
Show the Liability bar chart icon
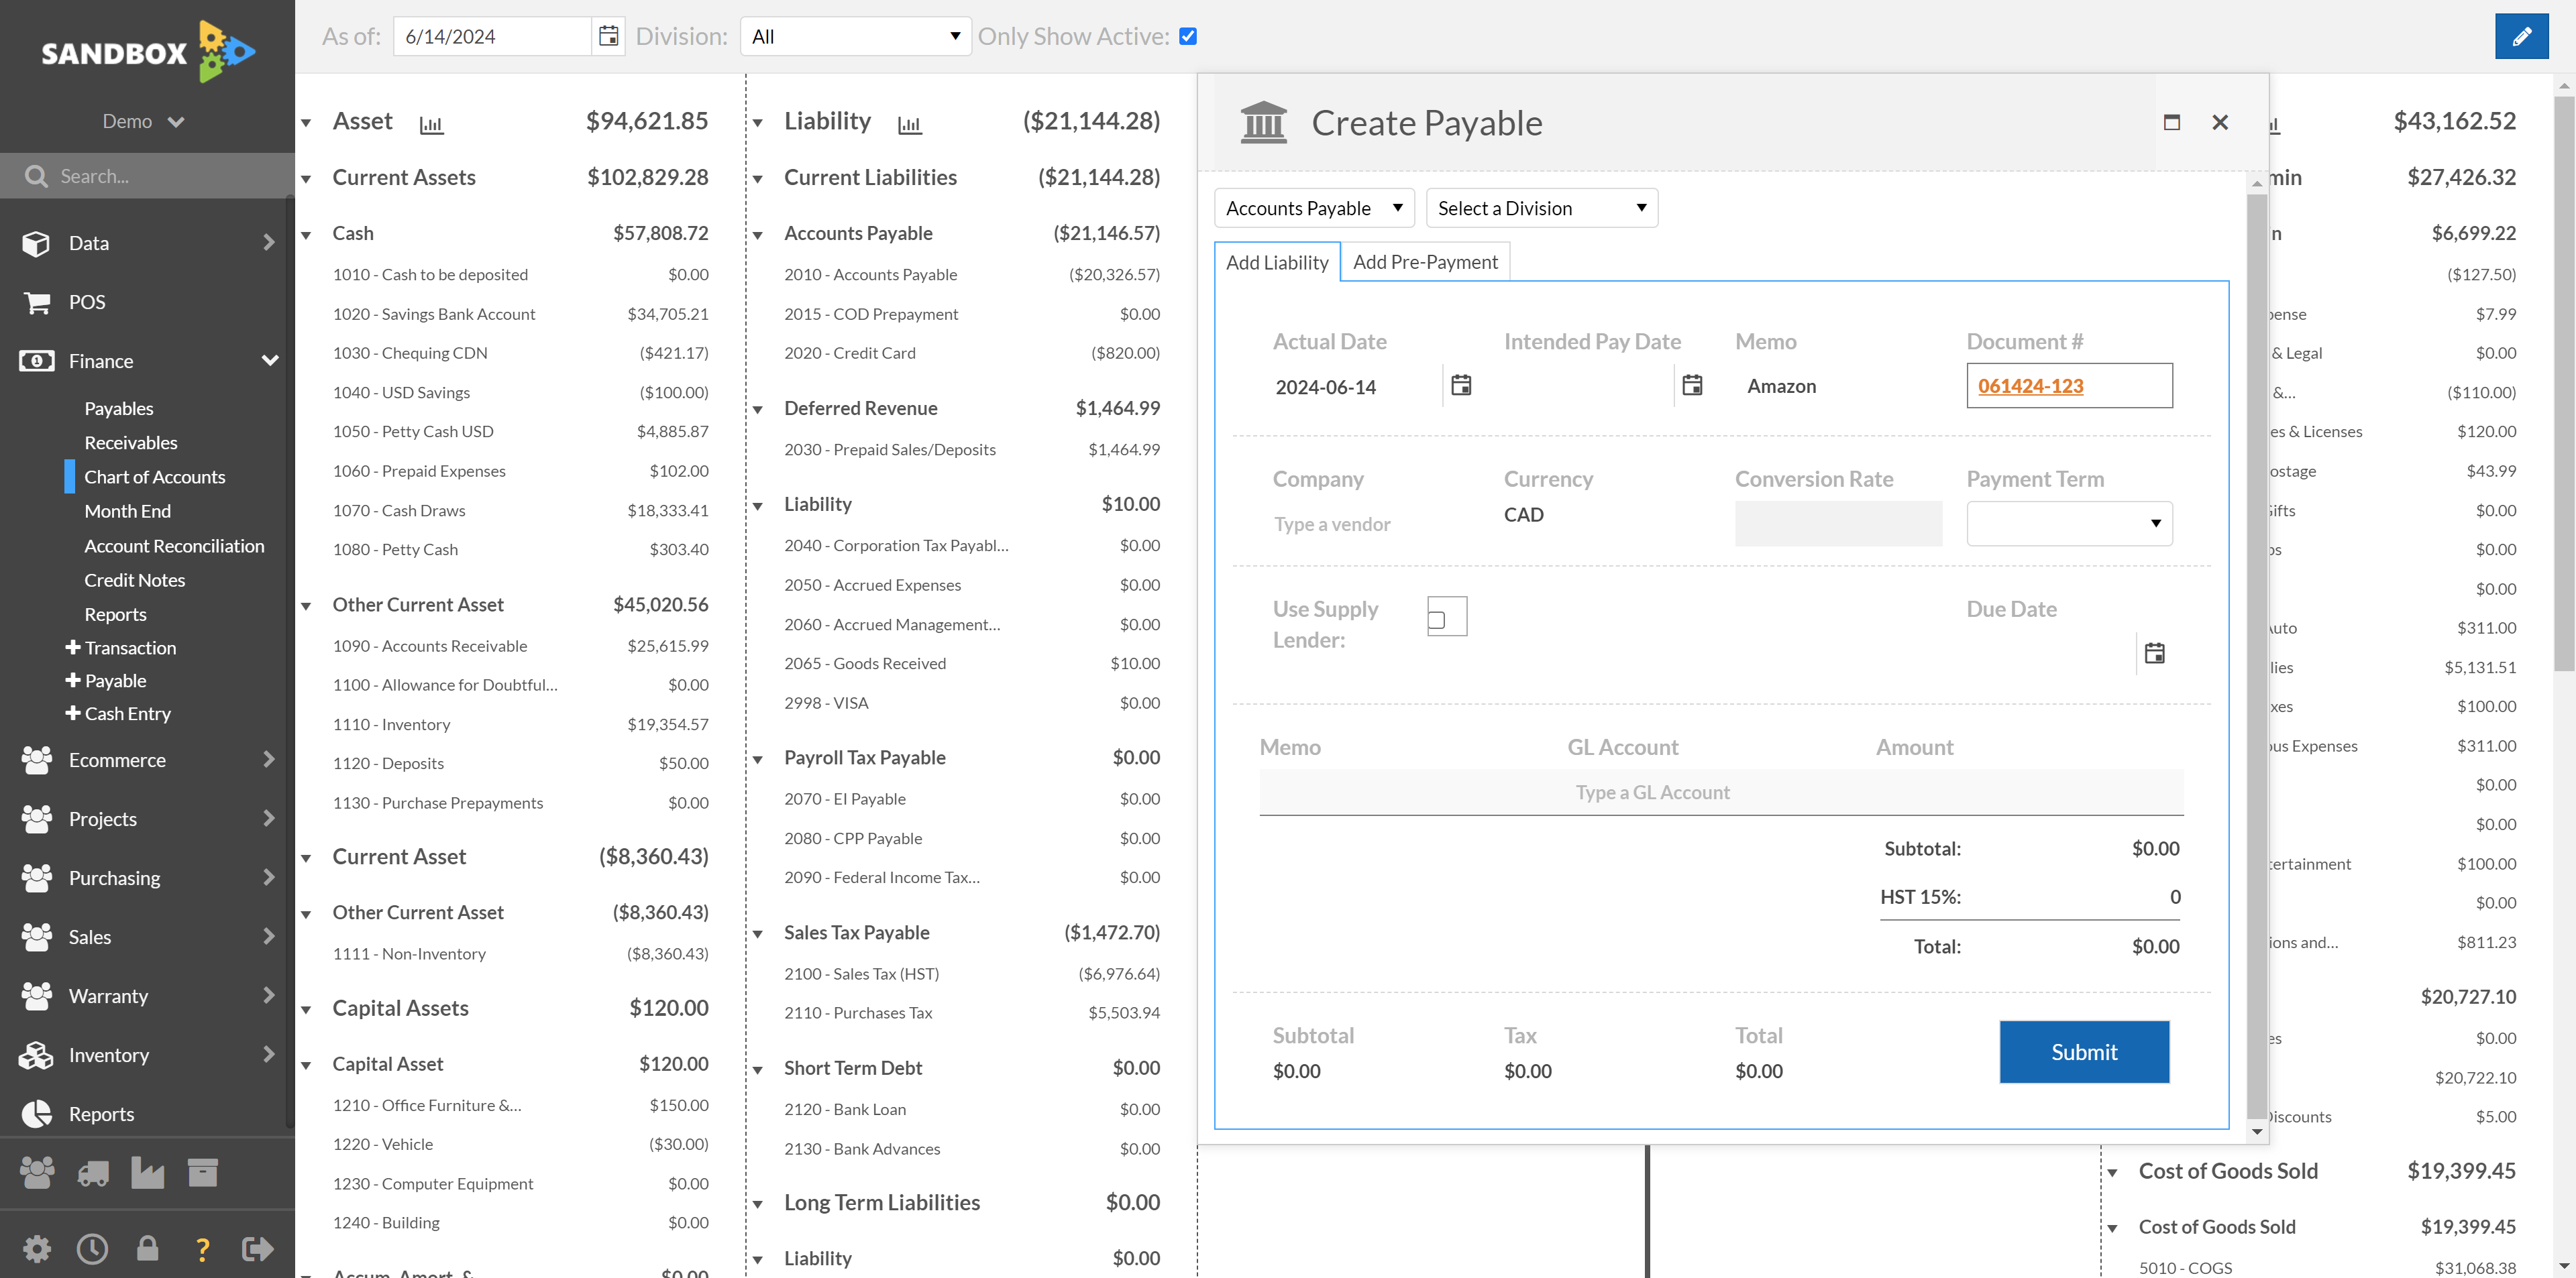[x=909, y=125]
